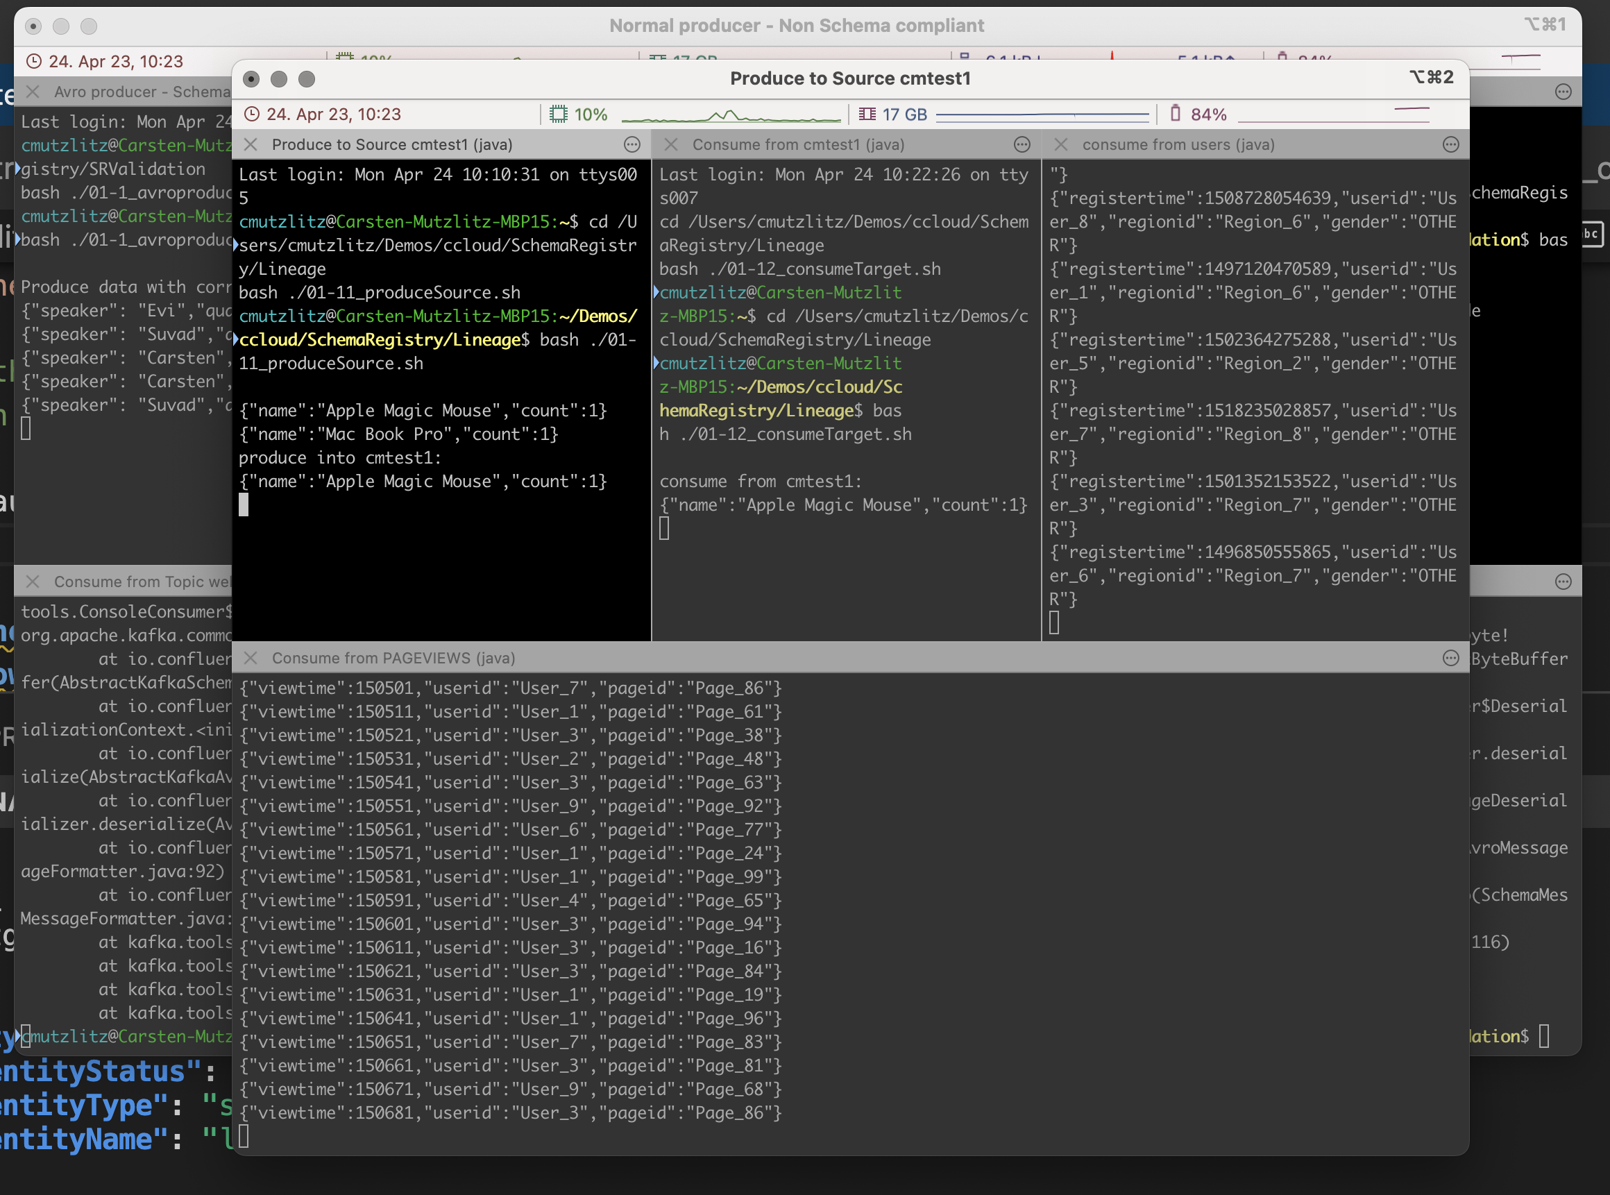Click the memory icon showing 17 GB

tap(867, 115)
